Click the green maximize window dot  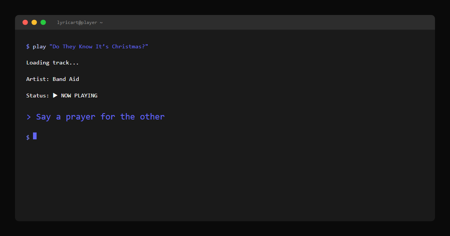[x=43, y=22]
